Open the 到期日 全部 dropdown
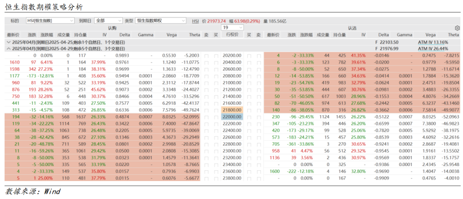Screen dimensions: 463x199 (108, 21)
